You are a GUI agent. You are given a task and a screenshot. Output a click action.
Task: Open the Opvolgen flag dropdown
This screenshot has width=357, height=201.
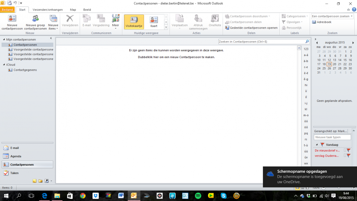point(292,22)
